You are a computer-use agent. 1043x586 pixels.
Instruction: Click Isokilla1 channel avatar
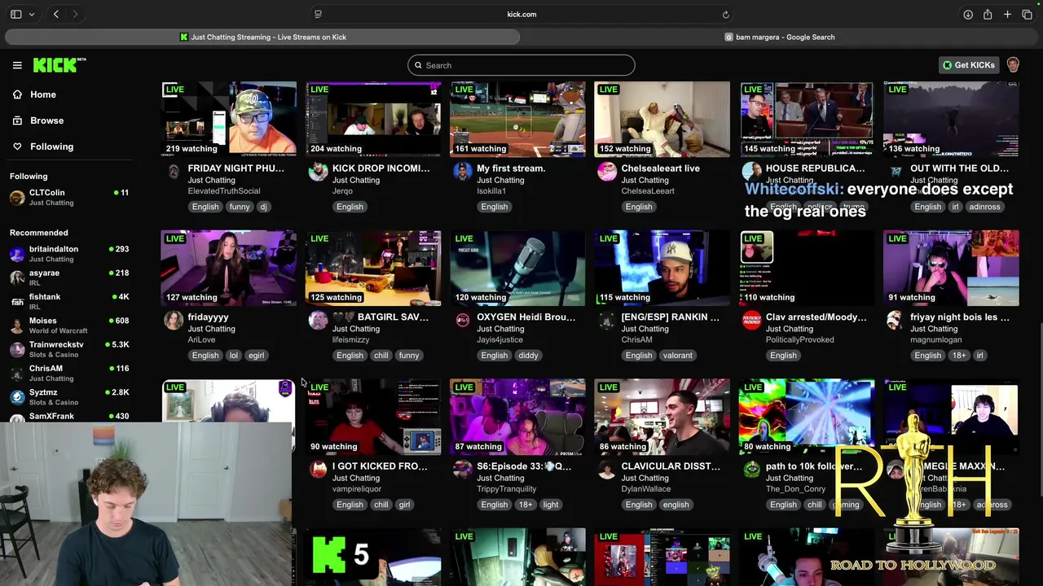click(x=463, y=171)
